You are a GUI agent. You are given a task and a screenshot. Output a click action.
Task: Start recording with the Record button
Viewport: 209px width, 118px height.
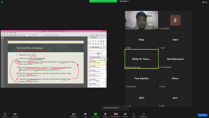[x=105, y=115]
